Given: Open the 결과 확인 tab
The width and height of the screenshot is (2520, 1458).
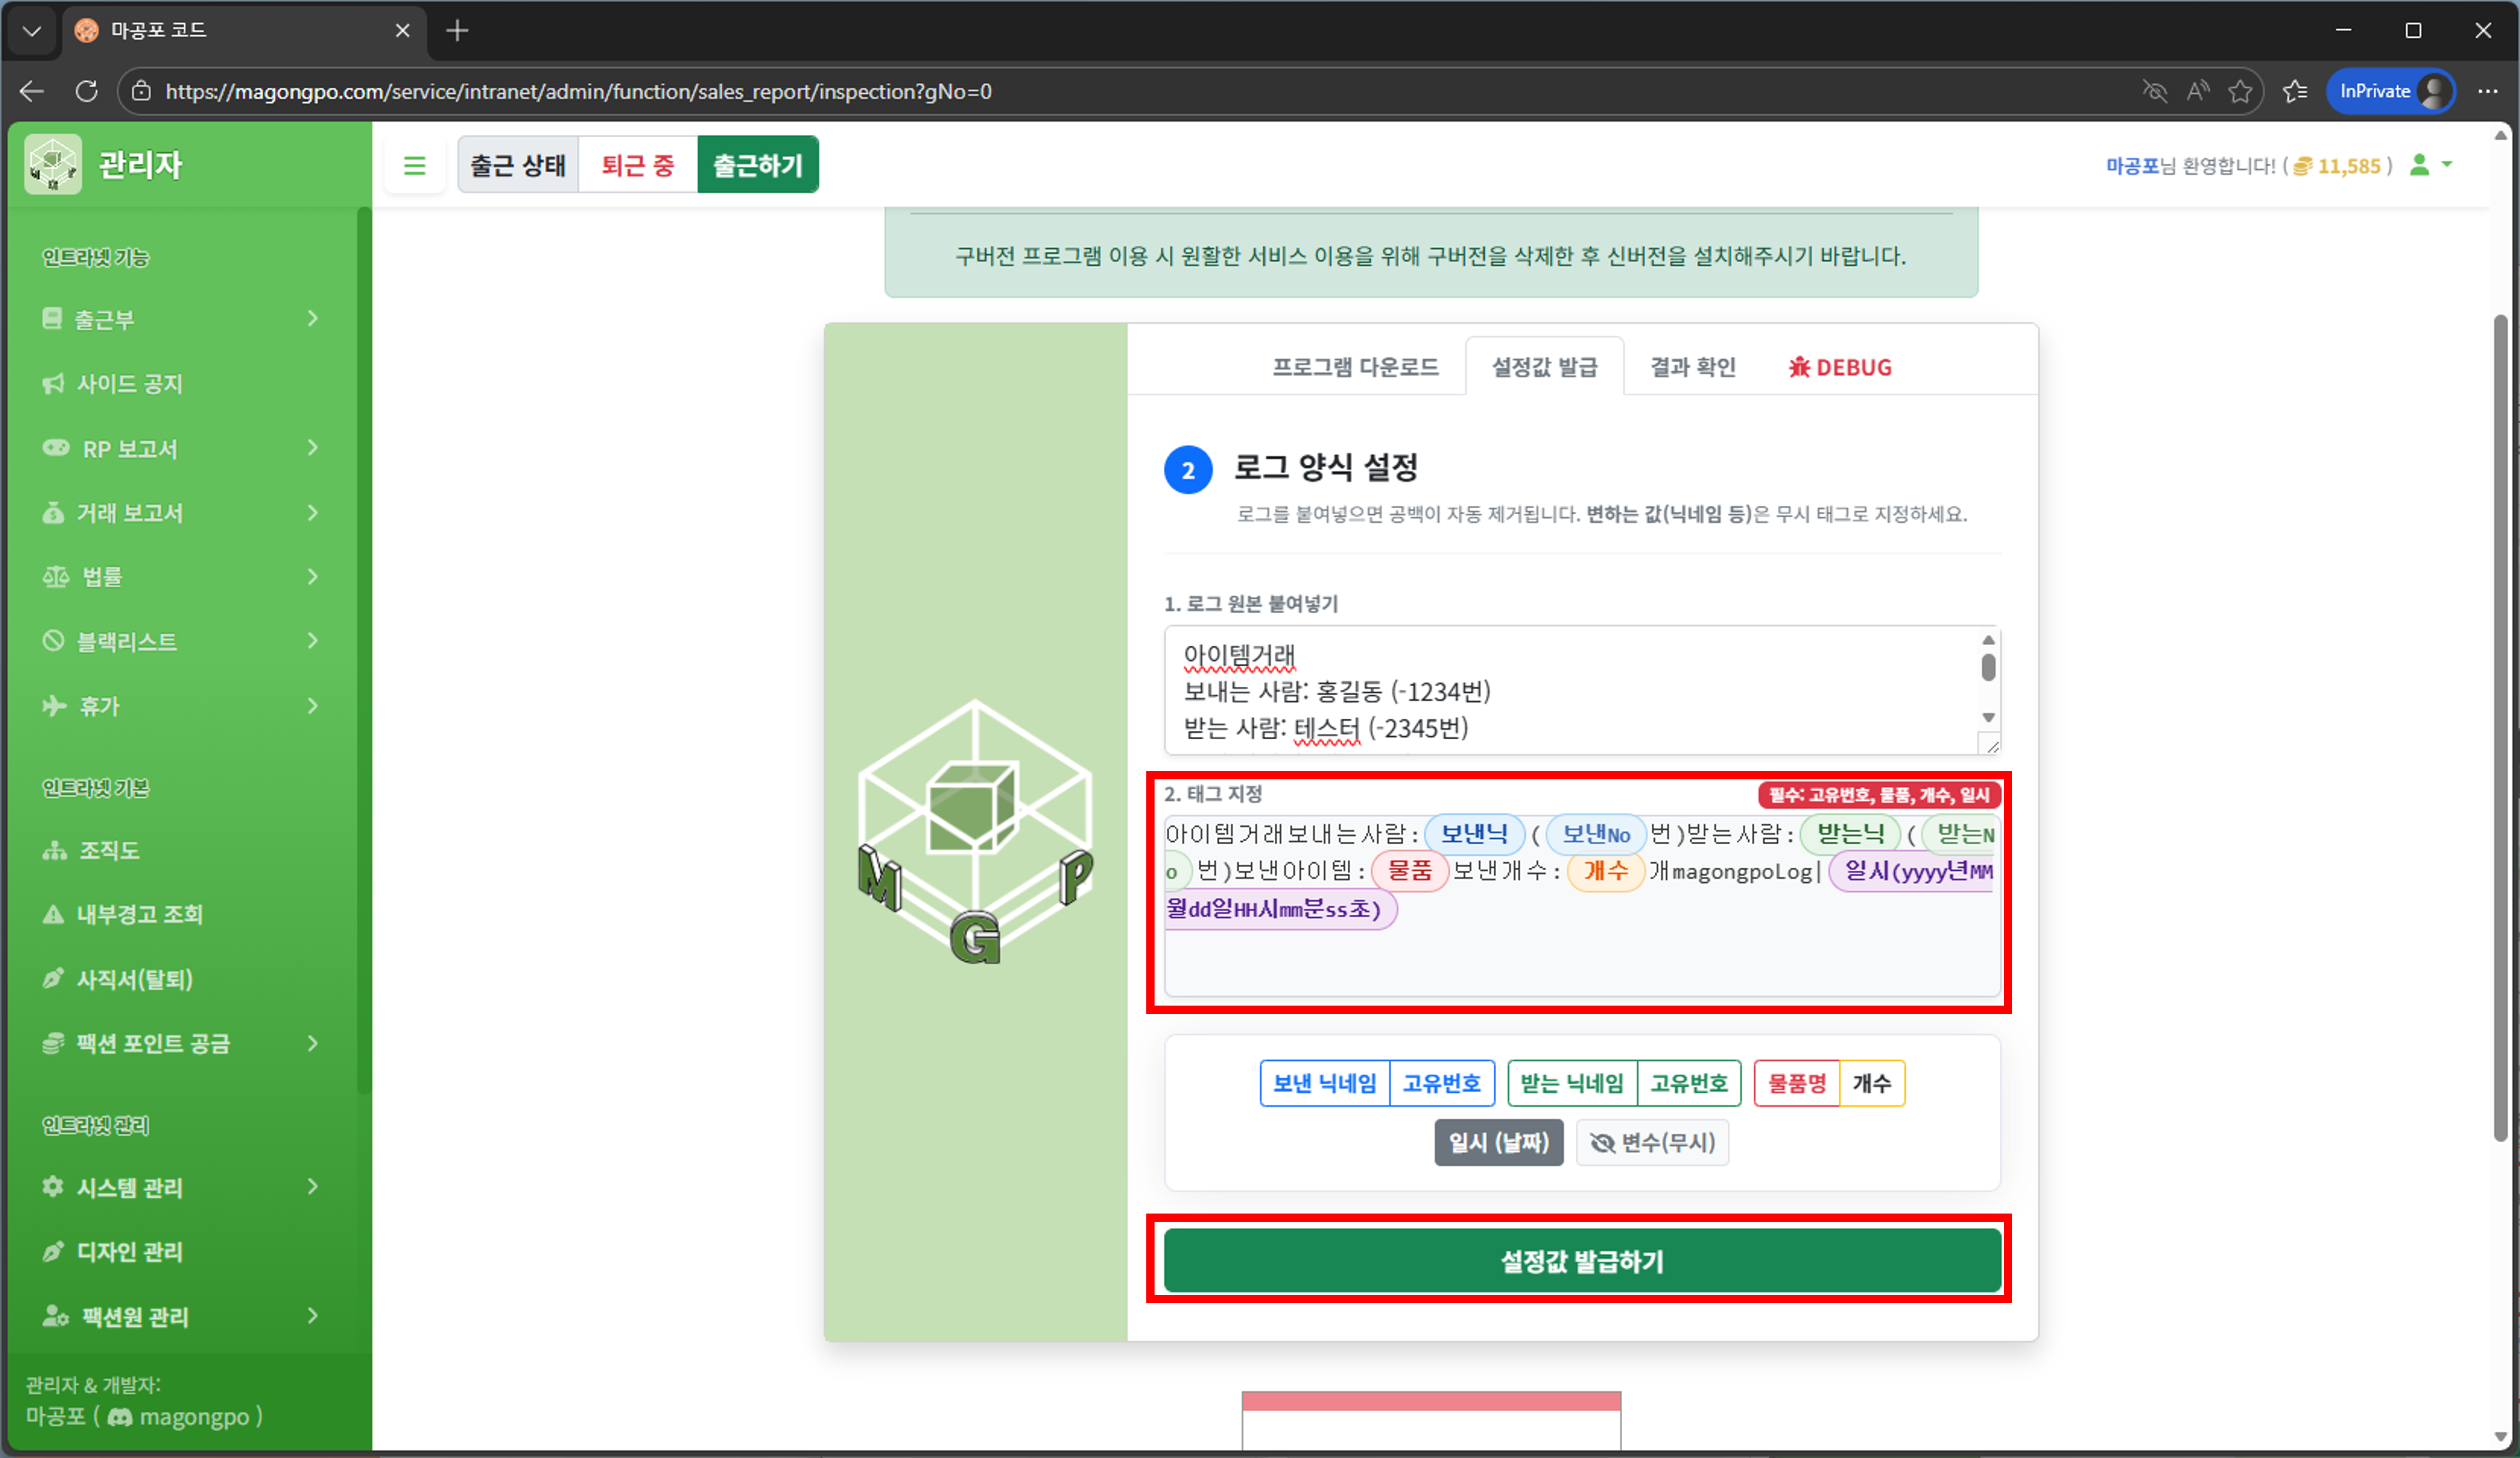Looking at the screenshot, I should click(x=1692, y=366).
